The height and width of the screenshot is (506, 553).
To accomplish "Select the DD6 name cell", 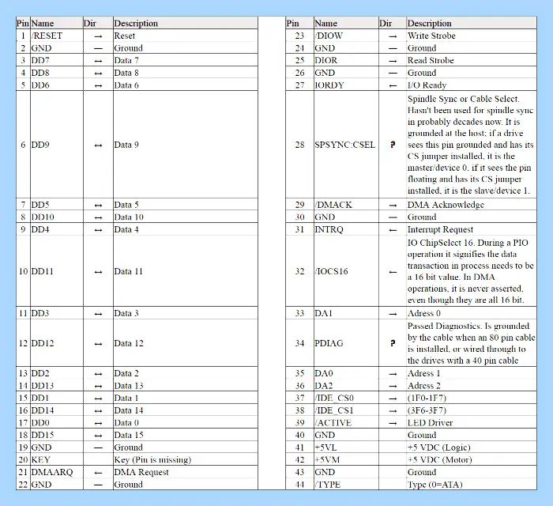I will [57, 85].
